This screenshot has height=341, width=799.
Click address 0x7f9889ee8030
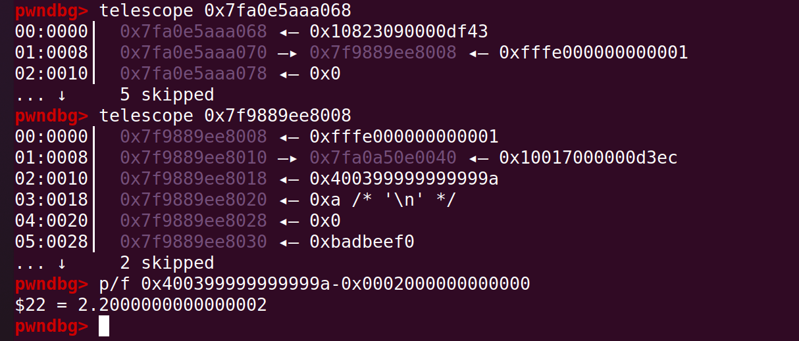click(193, 242)
